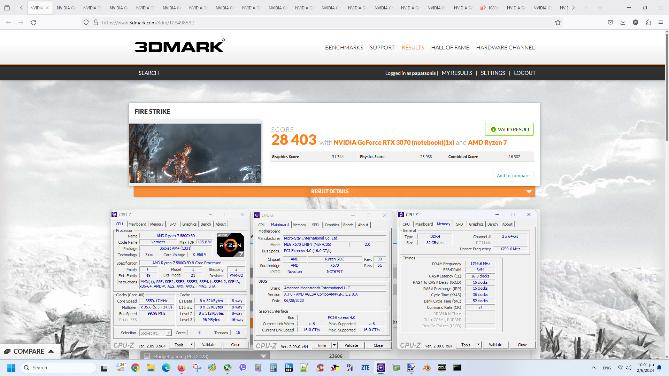This screenshot has width=669, height=376.
Task: Expand the RESULT DETAILS bar
Action: pos(334,191)
